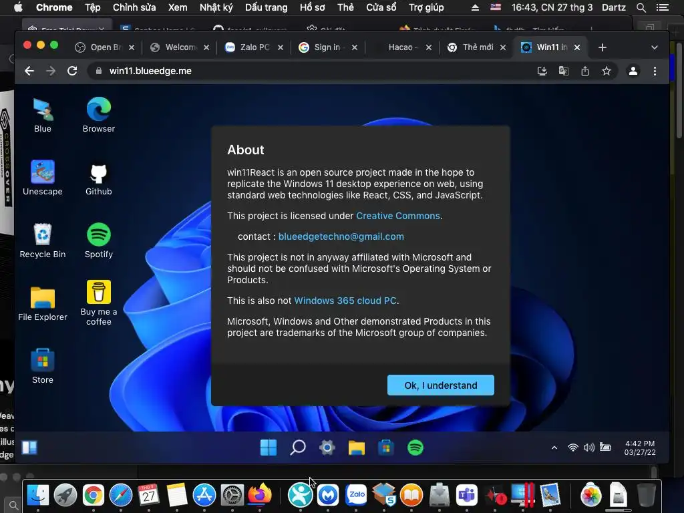Switch to the Zalo PC tab

point(254,47)
